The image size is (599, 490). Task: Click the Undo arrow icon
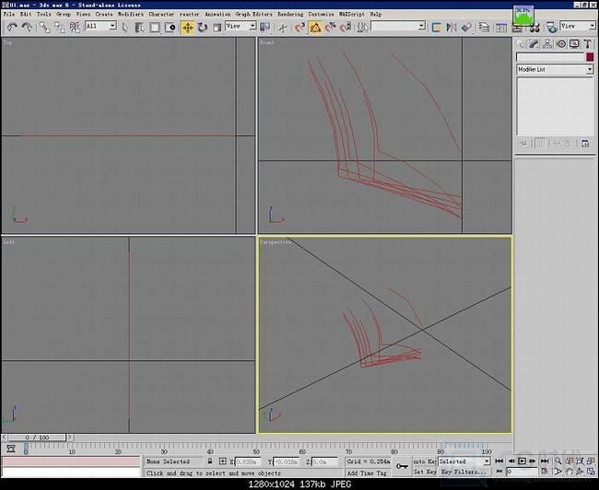point(13,27)
